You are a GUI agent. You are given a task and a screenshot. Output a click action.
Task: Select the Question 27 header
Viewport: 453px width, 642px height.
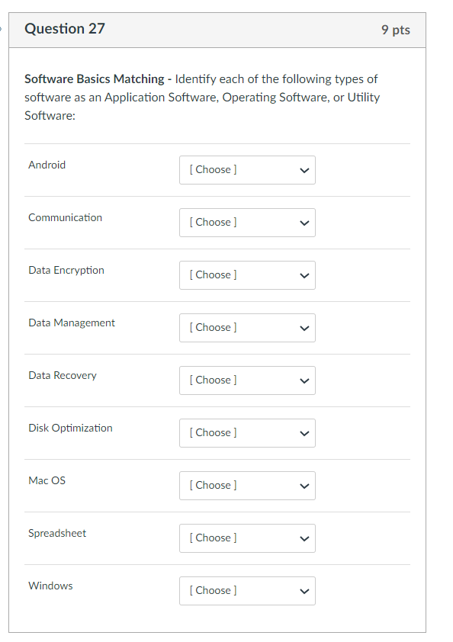pyautogui.click(x=64, y=29)
